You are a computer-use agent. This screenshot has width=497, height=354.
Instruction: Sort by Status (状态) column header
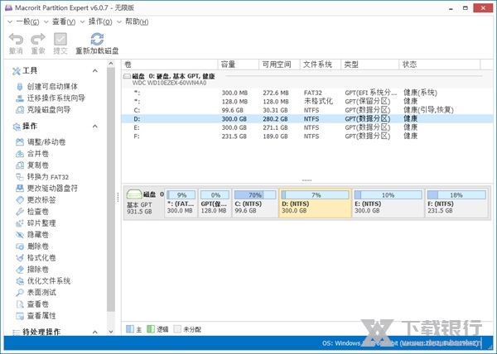click(x=440, y=65)
